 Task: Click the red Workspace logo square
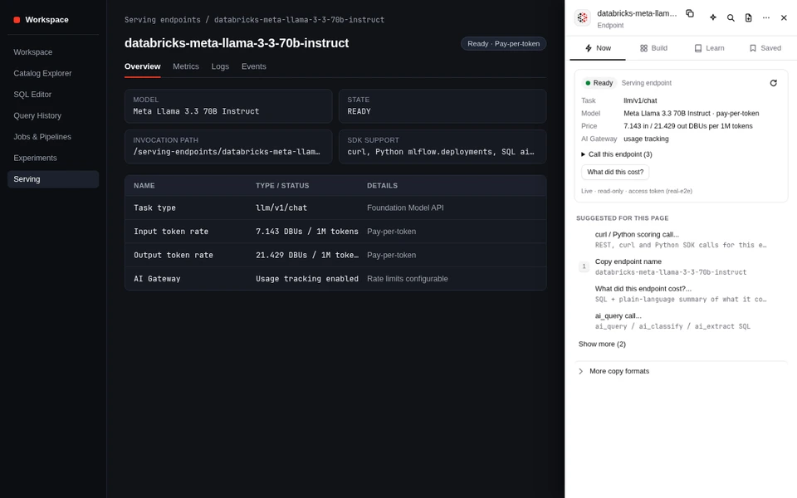click(17, 20)
